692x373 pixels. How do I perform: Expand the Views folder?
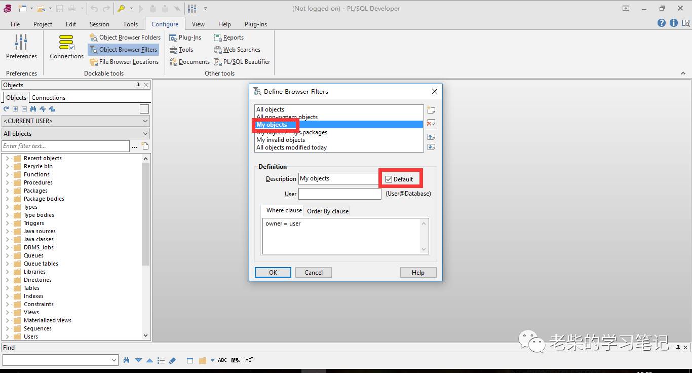[7, 312]
